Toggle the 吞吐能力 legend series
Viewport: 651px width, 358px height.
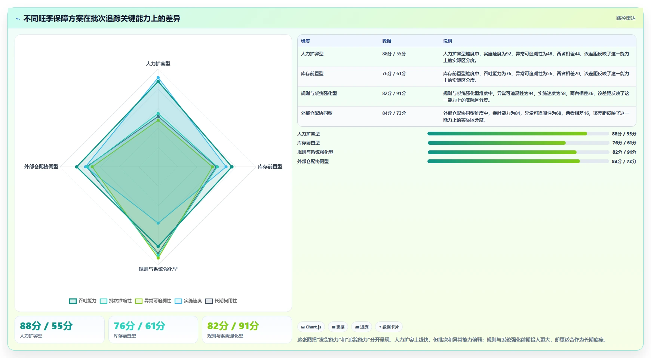coord(83,301)
